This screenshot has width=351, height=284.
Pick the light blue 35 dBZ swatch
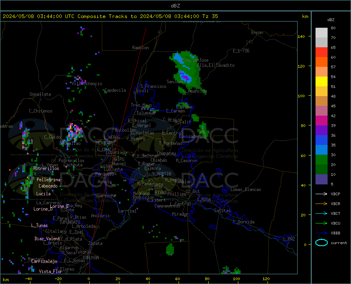click(321, 150)
